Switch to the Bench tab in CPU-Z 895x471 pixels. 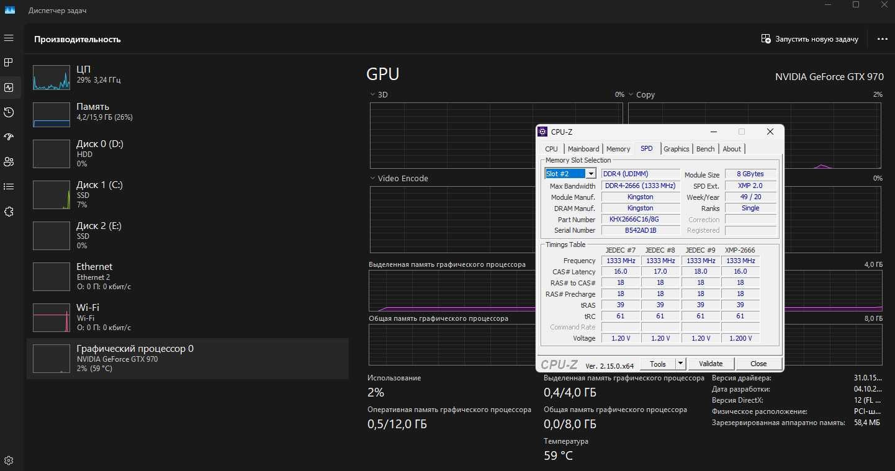pos(705,149)
